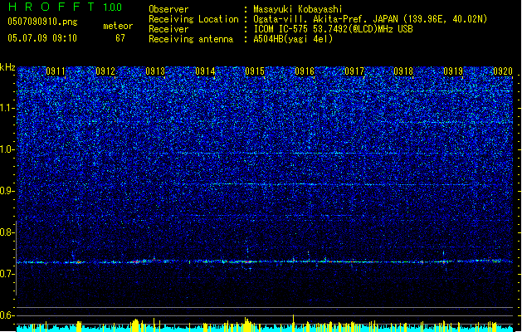The height and width of the screenshot is (332, 522).
Task: Click the 0915 time marker
Action: coord(255,71)
